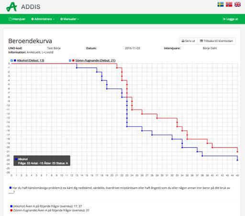Select the Norwegian flag language icon
Screen dimensions: 245x216
pos(229,4)
